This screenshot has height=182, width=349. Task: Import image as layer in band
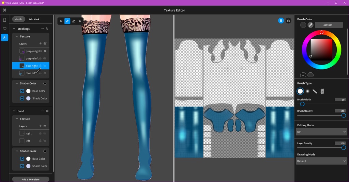pyautogui.click(x=45, y=126)
